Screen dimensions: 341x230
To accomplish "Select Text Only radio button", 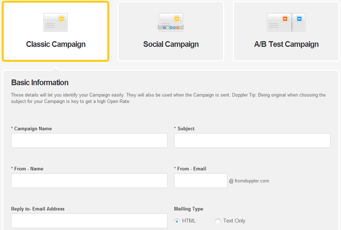I will coord(218,221).
